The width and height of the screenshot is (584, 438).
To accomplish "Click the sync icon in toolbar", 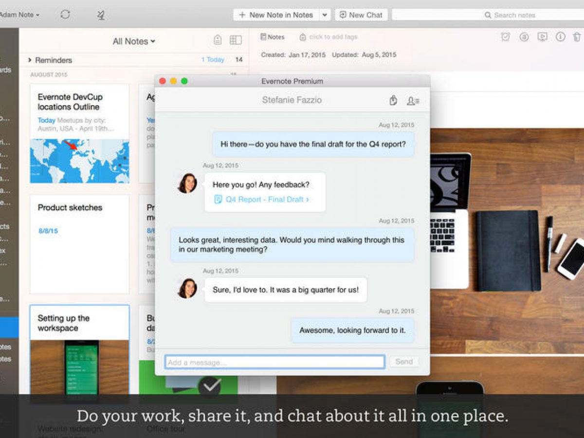I will pos(65,15).
